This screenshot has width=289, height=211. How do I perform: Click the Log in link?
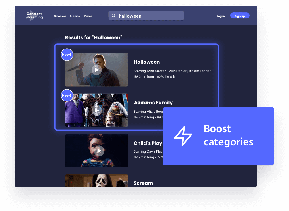tap(221, 16)
